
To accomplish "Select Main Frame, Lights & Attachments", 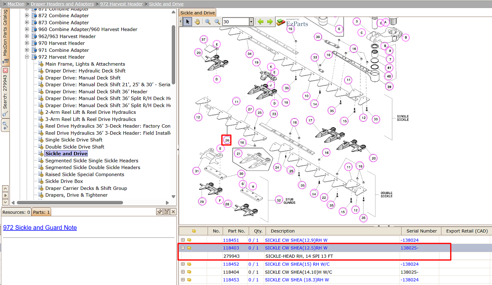I will [85, 64].
